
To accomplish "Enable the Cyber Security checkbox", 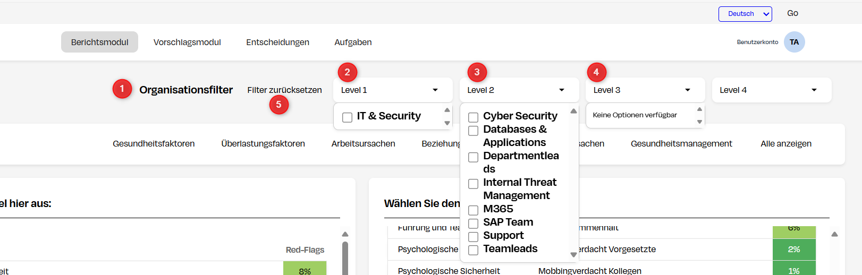I will [473, 117].
